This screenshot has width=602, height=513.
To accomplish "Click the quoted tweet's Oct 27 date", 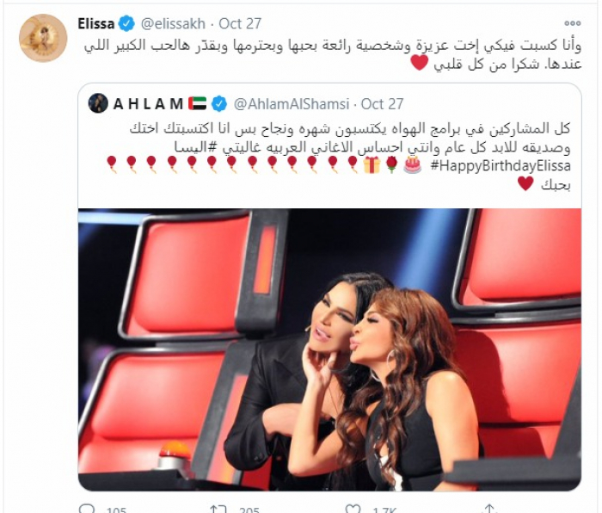I will click(x=383, y=104).
